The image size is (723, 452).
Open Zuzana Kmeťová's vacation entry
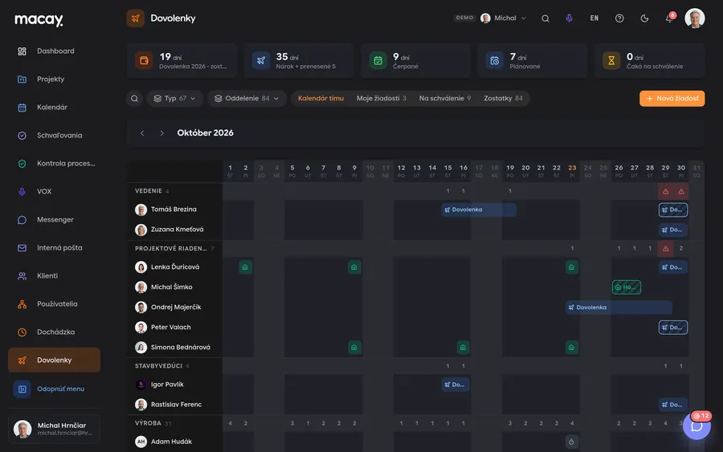click(673, 230)
